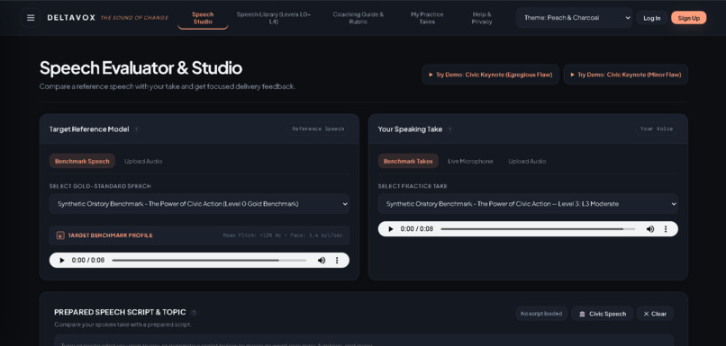Image resolution: width=726 pixels, height=346 pixels.
Task: Open the Theme: Peach & Charcoal dropdown
Action: tap(574, 18)
